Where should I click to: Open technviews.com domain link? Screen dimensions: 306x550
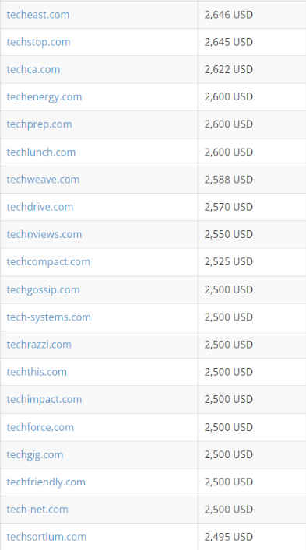44,234
